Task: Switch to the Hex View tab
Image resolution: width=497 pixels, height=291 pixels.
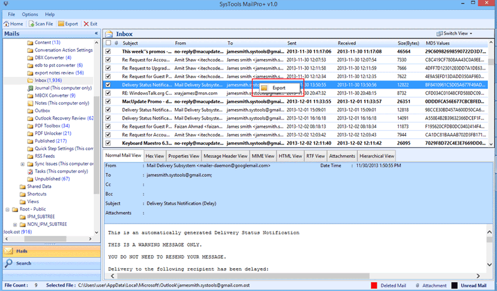Action: [155, 156]
